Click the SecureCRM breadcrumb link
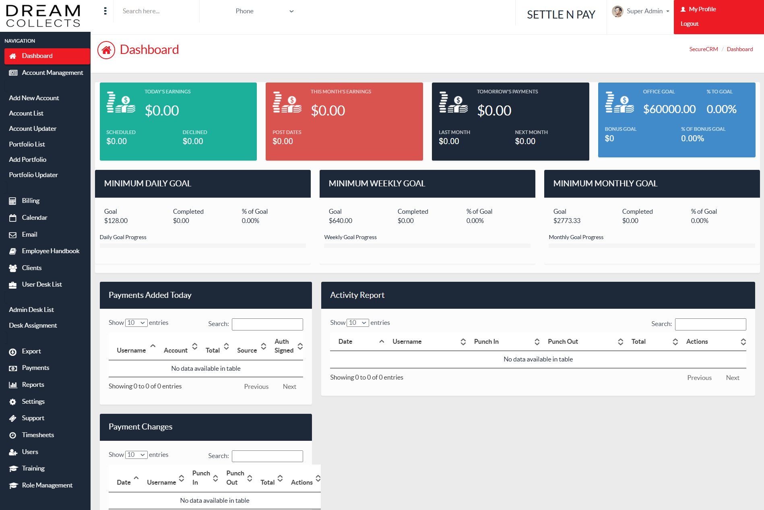The image size is (764, 510). tap(703, 49)
